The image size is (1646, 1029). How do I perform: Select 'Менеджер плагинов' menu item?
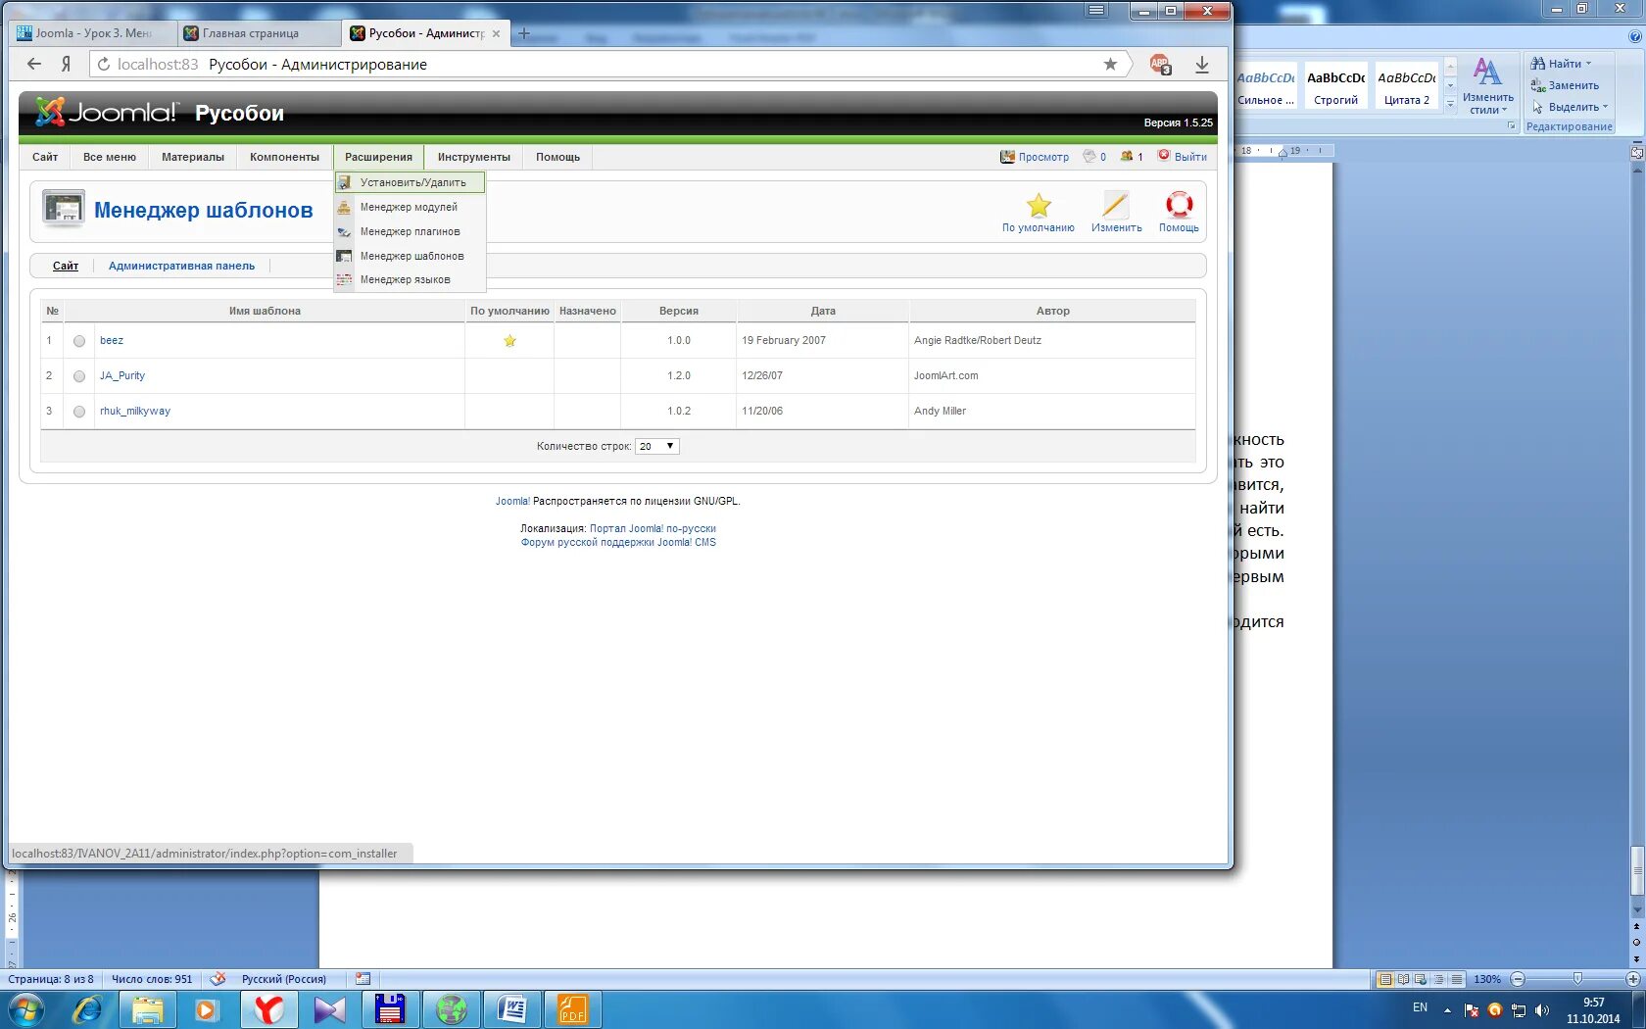tap(410, 231)
